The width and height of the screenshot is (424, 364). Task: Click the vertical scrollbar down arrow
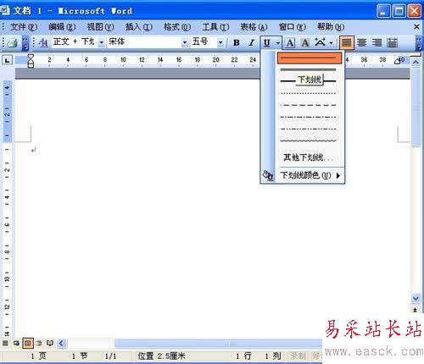[416, 298]
